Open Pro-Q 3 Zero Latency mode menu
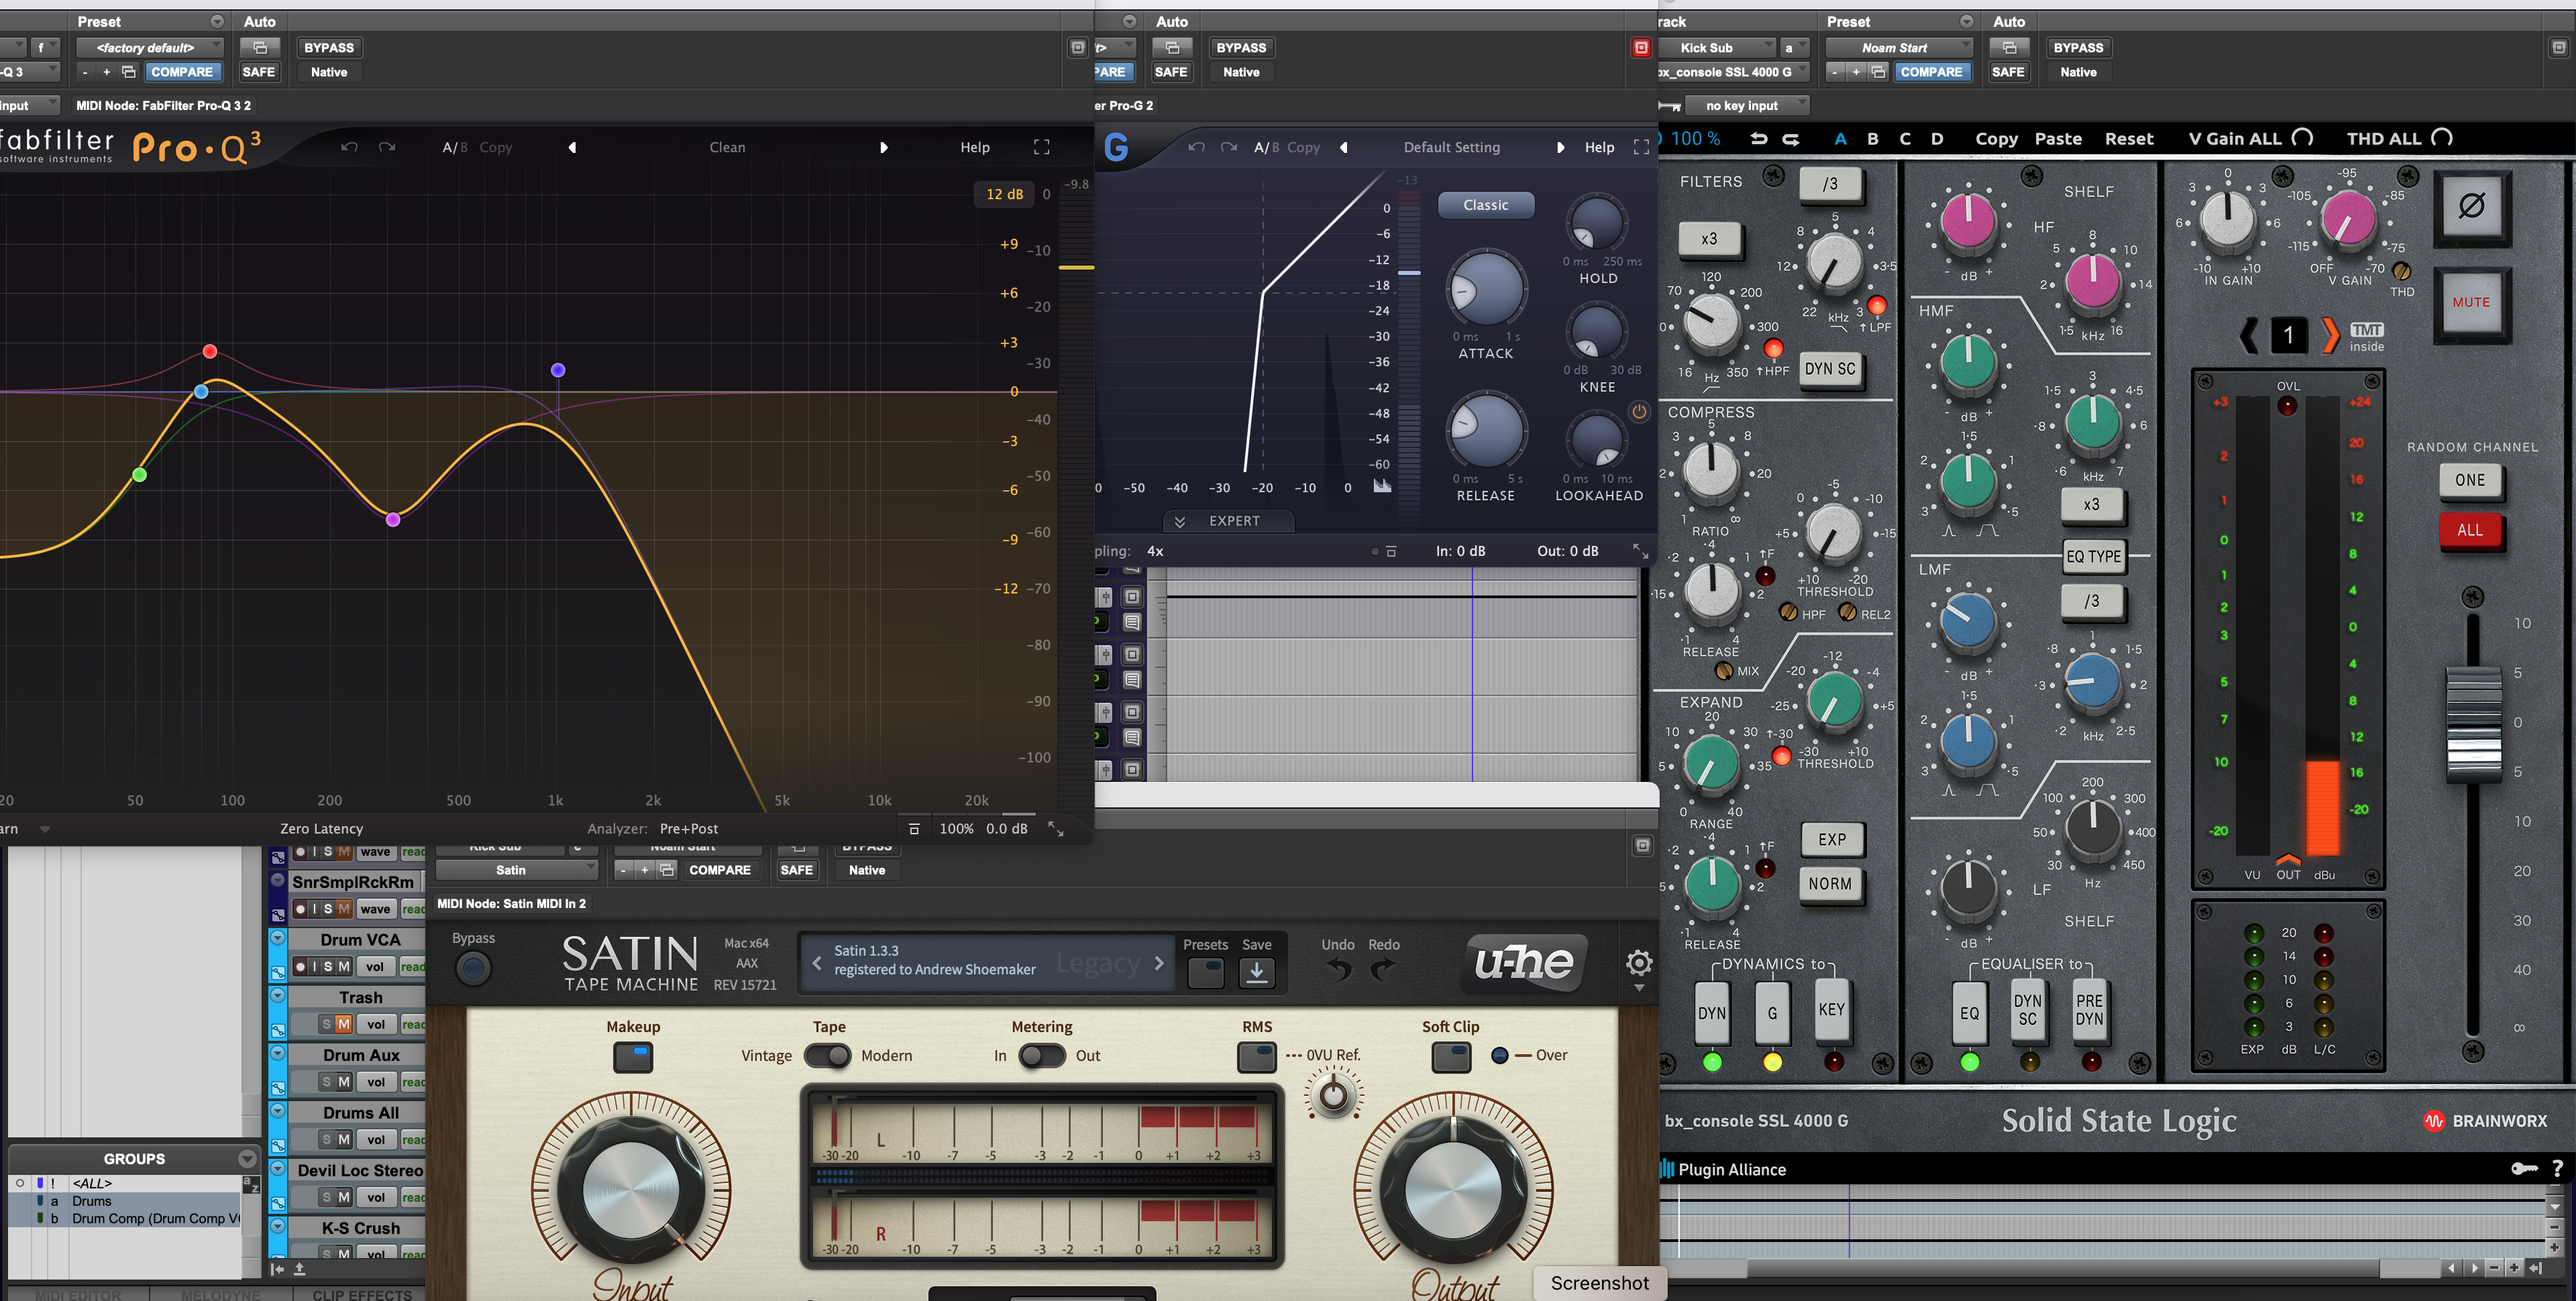 [x=321, y=828]
